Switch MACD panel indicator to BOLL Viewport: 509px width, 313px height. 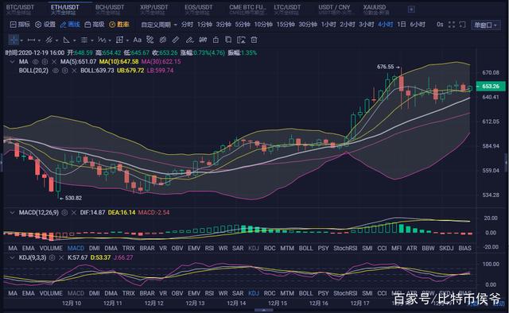[x=305, y=248]
